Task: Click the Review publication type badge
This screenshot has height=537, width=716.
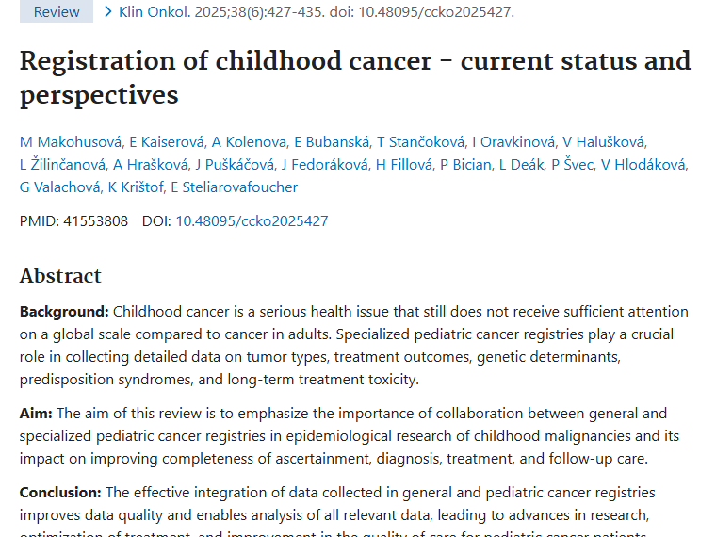Action: point(57,12)
